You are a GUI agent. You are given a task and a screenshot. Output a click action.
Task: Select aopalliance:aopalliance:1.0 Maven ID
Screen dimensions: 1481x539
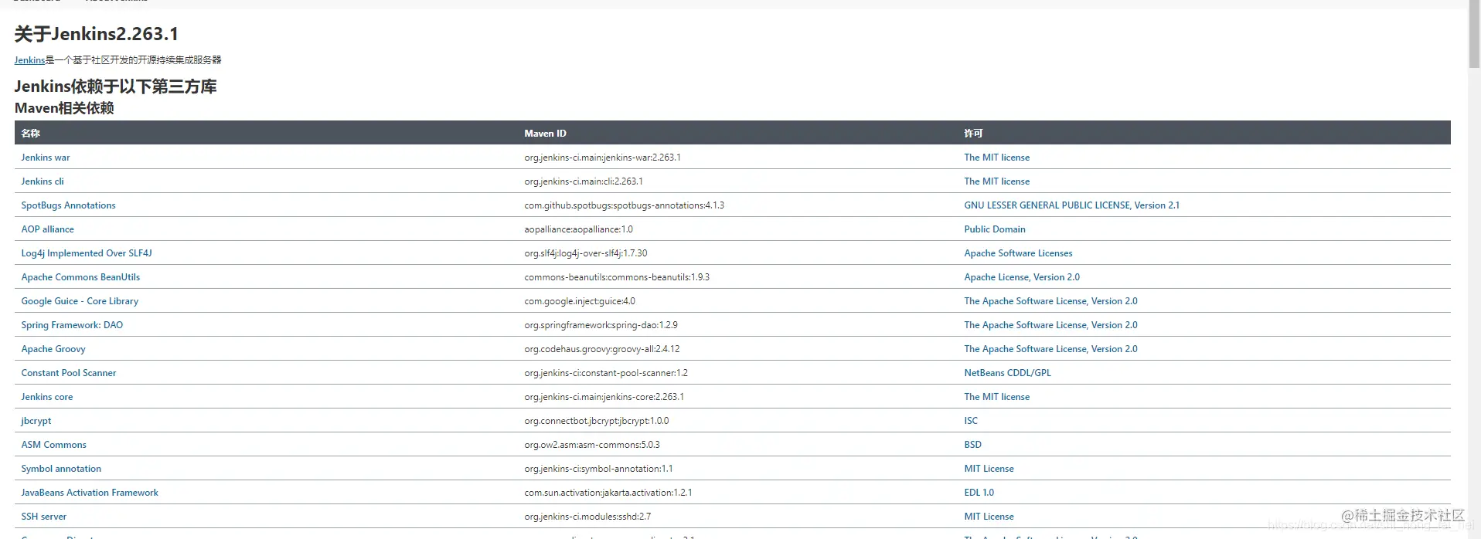[578, 229]
